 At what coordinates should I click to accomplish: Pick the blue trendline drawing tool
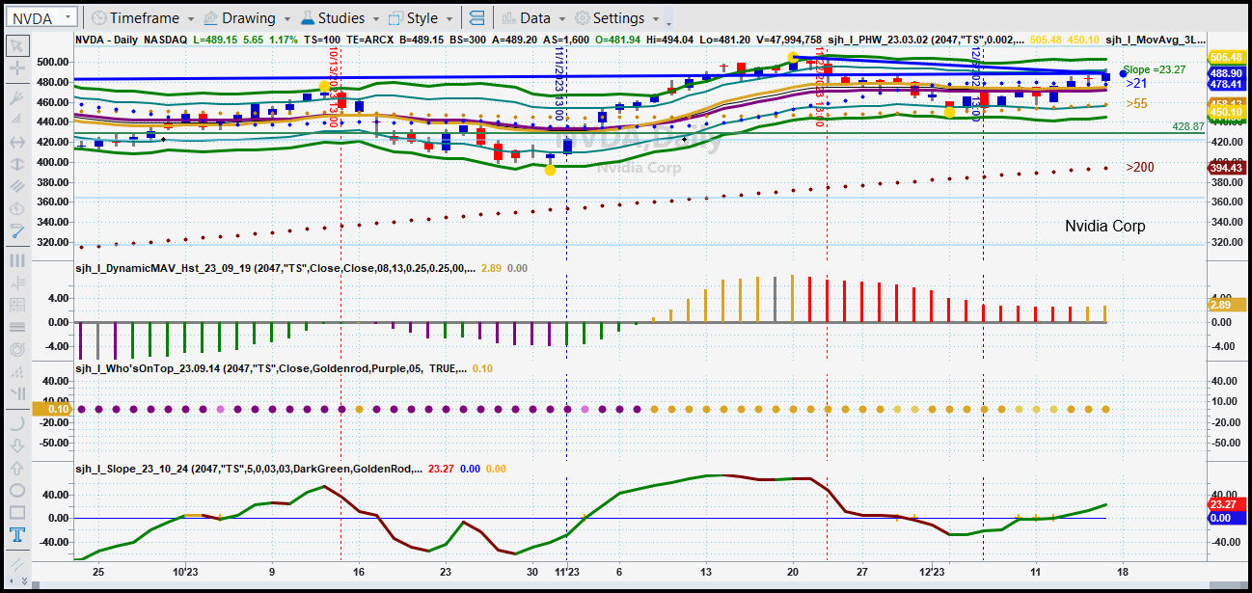(x=16, y=231)
